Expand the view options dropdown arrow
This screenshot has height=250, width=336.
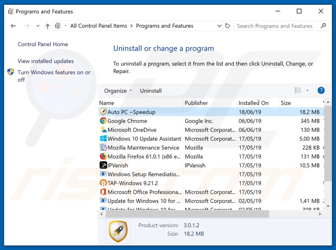coord(307,91)
